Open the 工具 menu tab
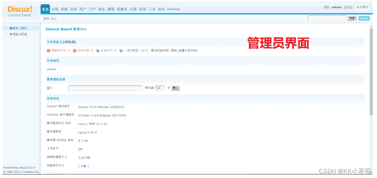Screen dimensions: 377x178 click(152, 9)
